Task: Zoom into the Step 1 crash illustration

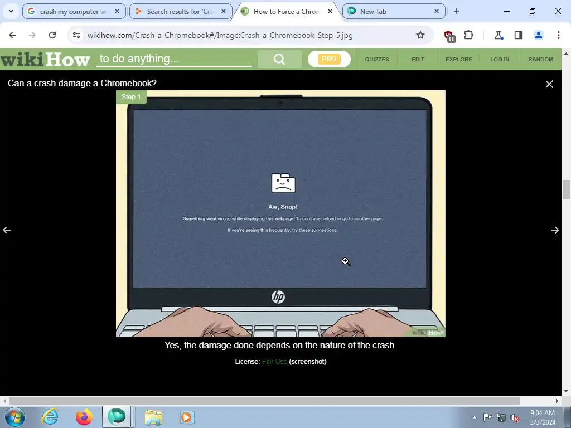Action: coord(280,213)
